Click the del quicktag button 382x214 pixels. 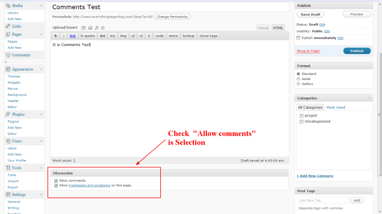point(102,36)
